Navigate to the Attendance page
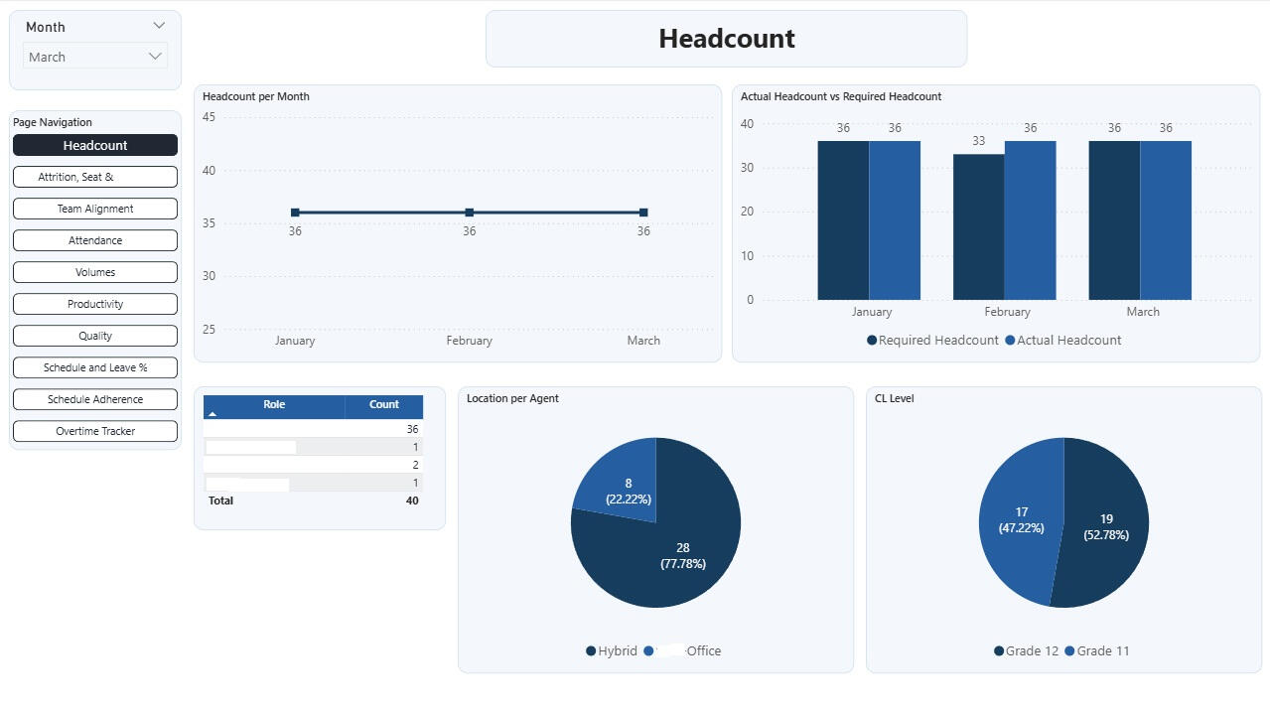Screen dimensions: 1270x715 coord(95,240)
